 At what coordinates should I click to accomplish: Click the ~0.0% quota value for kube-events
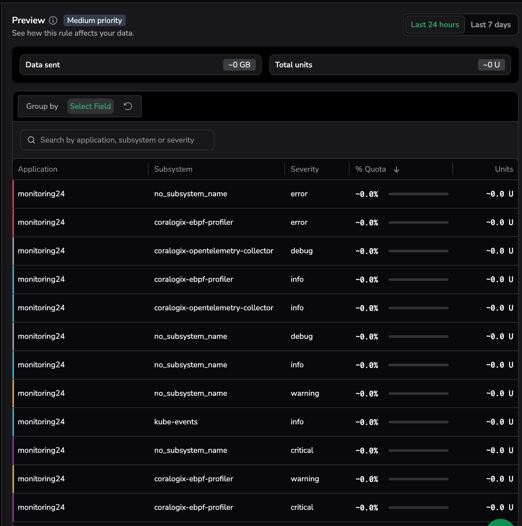point(367,422)
